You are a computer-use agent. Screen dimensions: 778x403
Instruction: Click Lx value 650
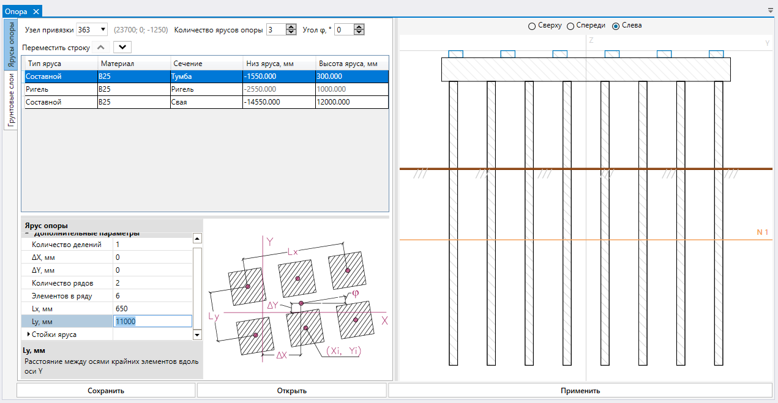[153, 308]
